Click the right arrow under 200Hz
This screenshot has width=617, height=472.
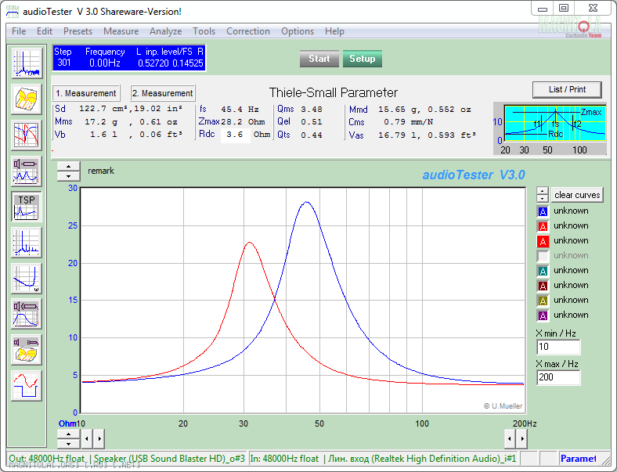[x=521, y=438]
